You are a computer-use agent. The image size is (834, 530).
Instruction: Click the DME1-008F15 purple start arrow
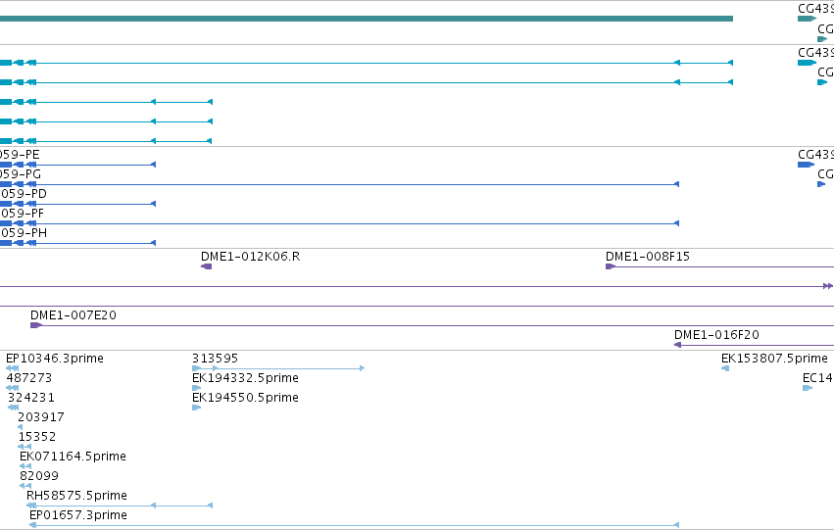(611, 266)
